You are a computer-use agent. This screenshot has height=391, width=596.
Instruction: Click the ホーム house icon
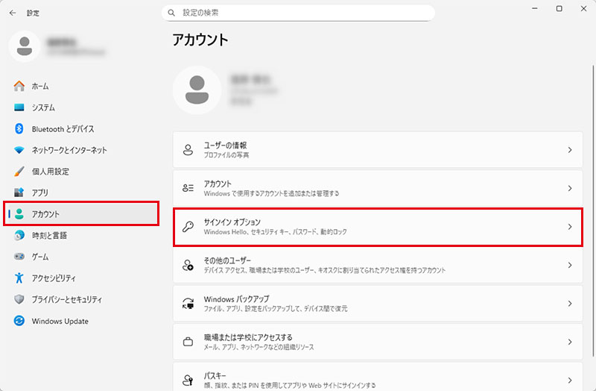(x=19, y=86)
